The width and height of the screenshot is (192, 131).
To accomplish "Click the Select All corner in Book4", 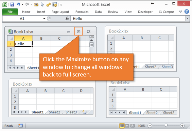I will [x=112, y=89].
